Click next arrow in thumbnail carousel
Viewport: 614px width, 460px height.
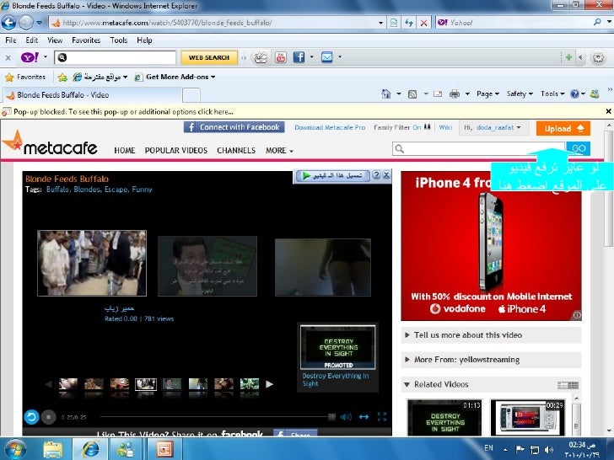coord(269,384)
